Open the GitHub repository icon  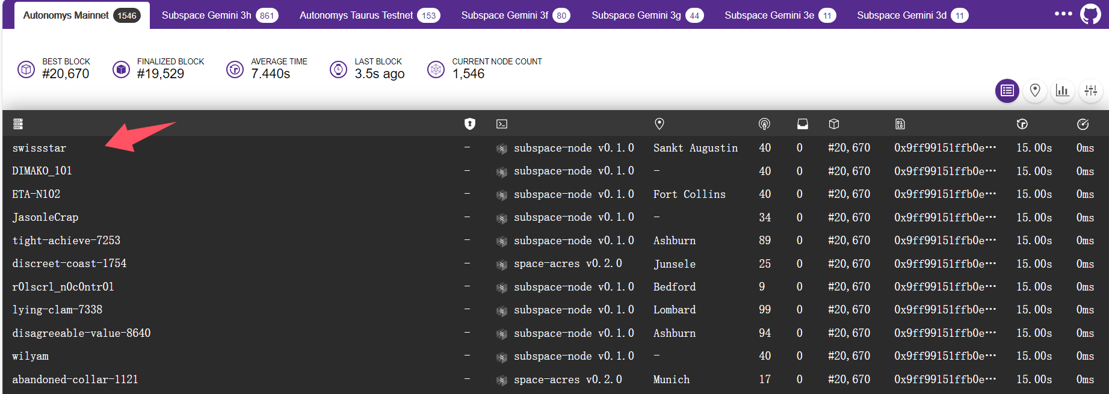point(1090,14)
